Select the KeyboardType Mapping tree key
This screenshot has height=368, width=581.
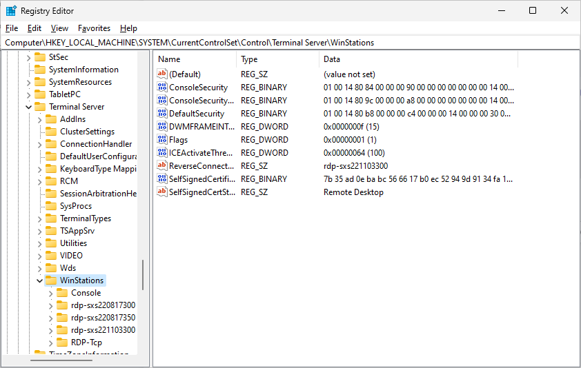(98, 169)
